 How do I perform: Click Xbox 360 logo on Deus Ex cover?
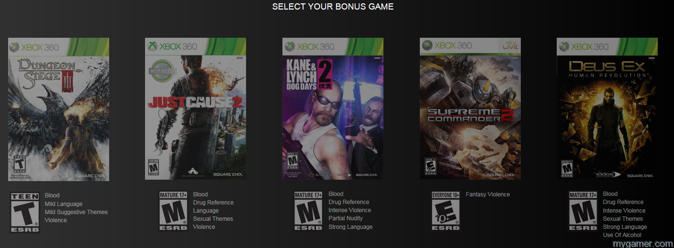tap(584, 47)
